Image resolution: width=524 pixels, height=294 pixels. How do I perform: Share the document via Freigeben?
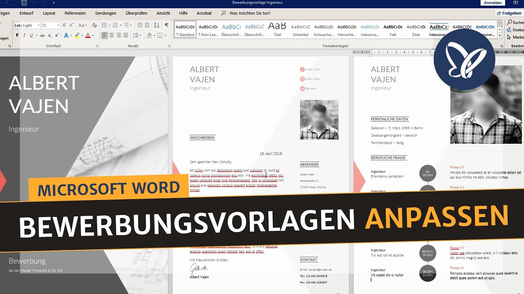[509, 13]
